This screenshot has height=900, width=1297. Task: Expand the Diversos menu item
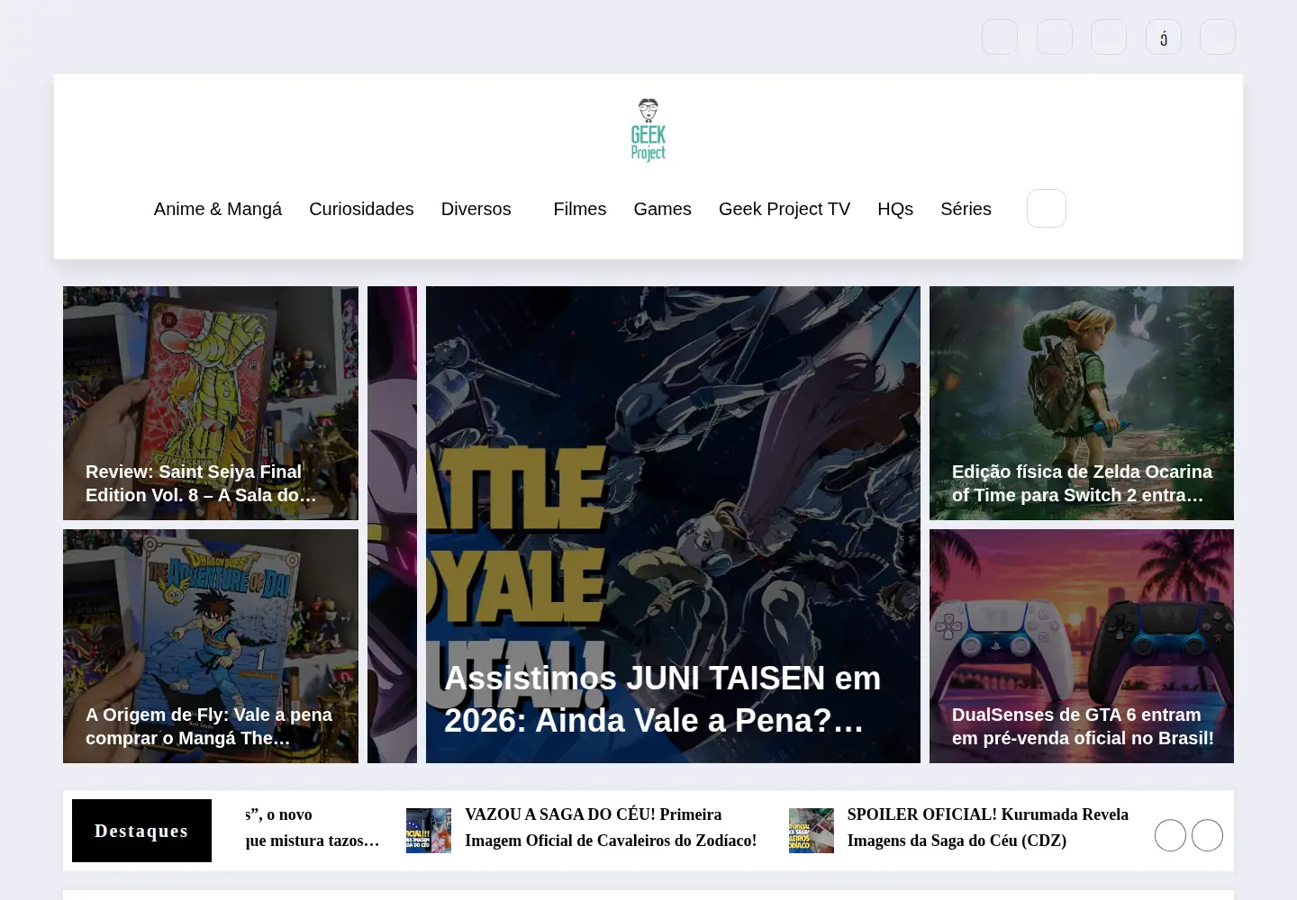tap(476, 209)
